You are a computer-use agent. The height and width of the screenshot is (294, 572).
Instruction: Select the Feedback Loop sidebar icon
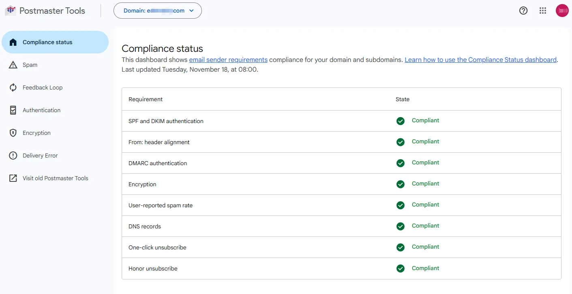tap(13, 87)
